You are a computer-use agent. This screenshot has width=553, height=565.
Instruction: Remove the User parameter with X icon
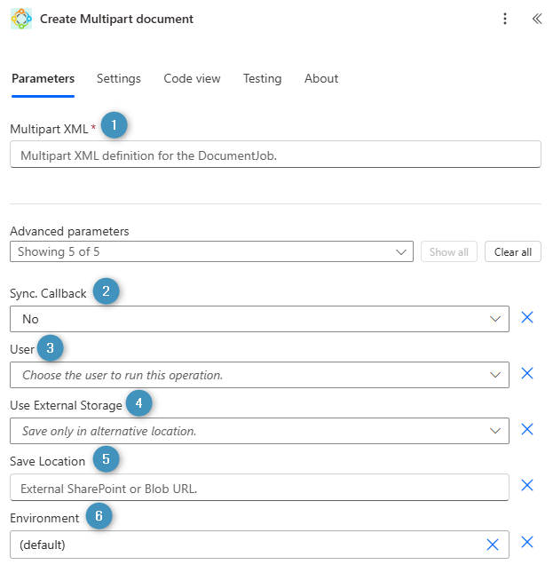[x=526, y=374]
